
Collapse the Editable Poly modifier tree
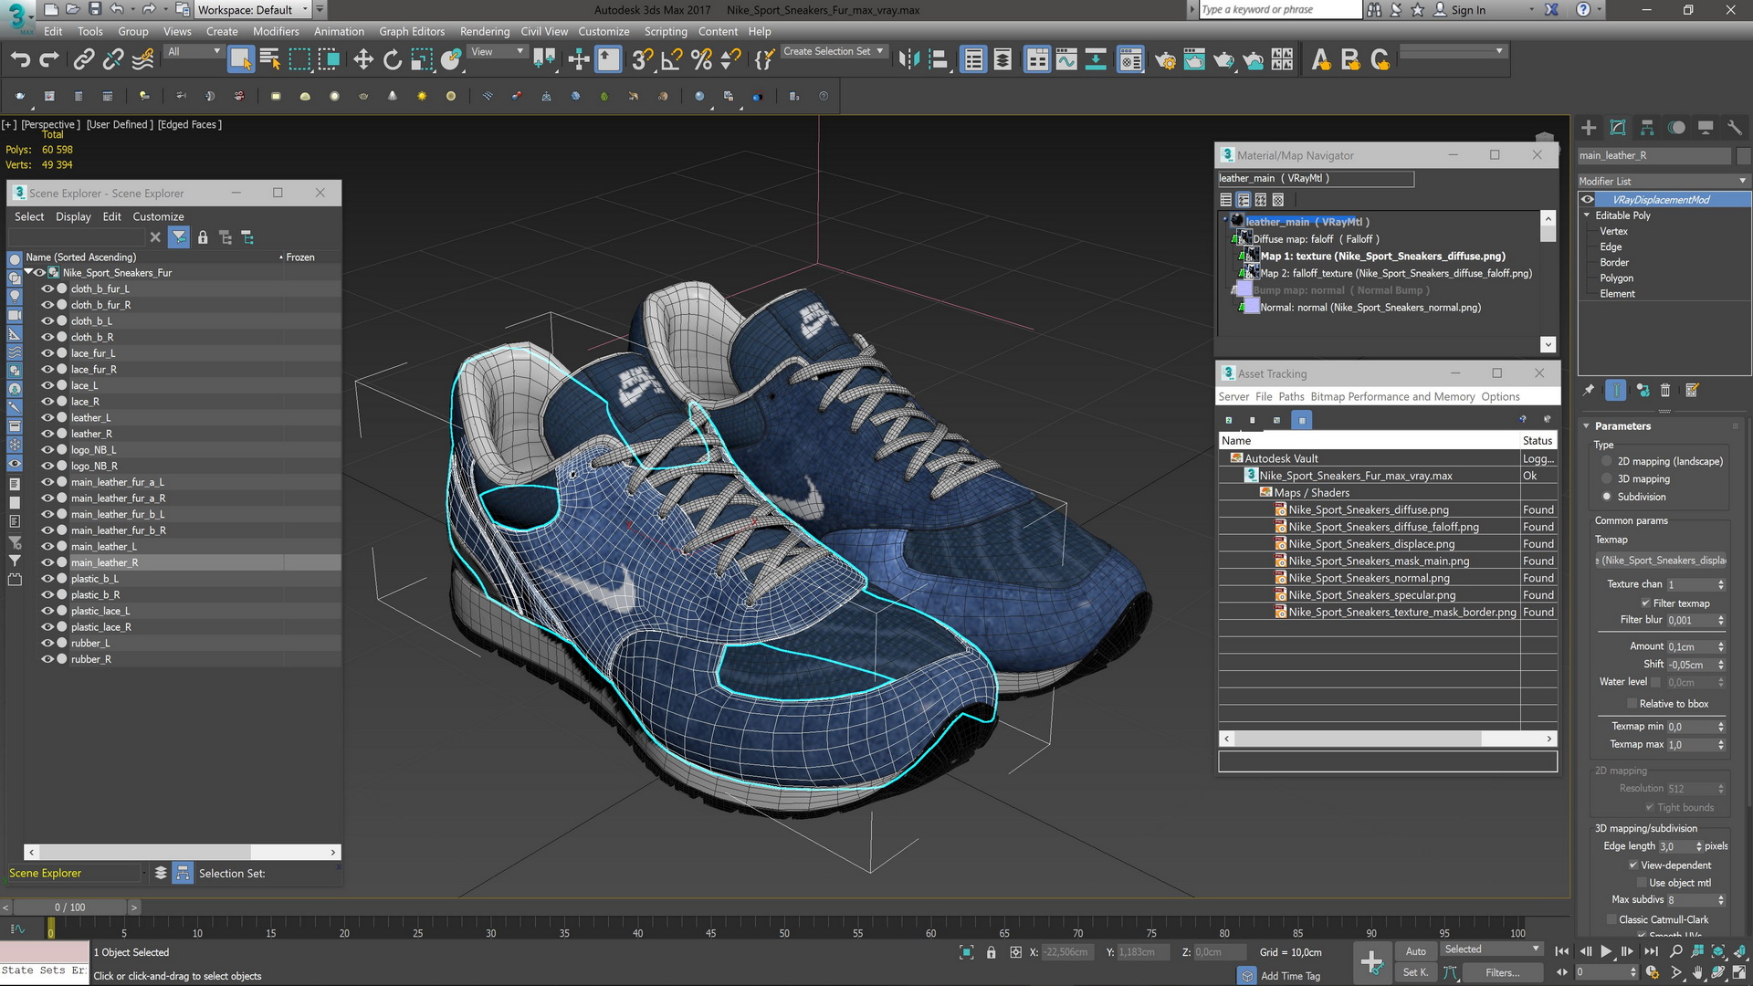coord(1587,215)
